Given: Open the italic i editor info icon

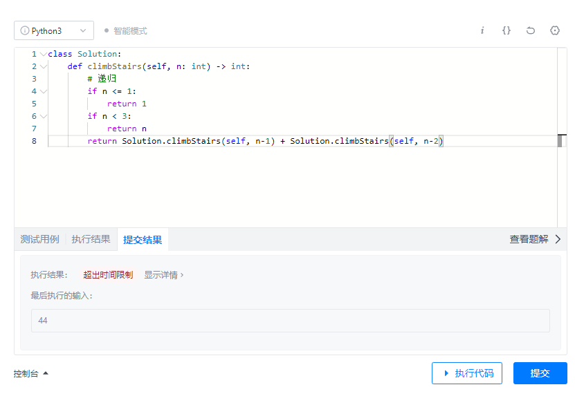Looking at the screenshot, I should pyautogui.click(x=482, y=30).
